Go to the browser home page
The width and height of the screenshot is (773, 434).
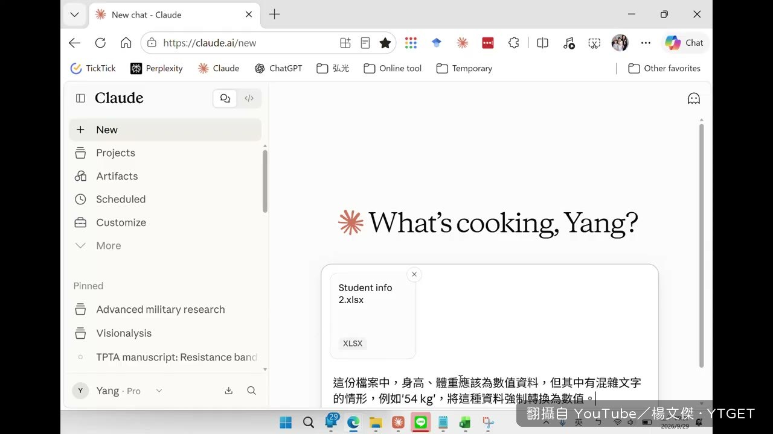(x=126, y=43)
